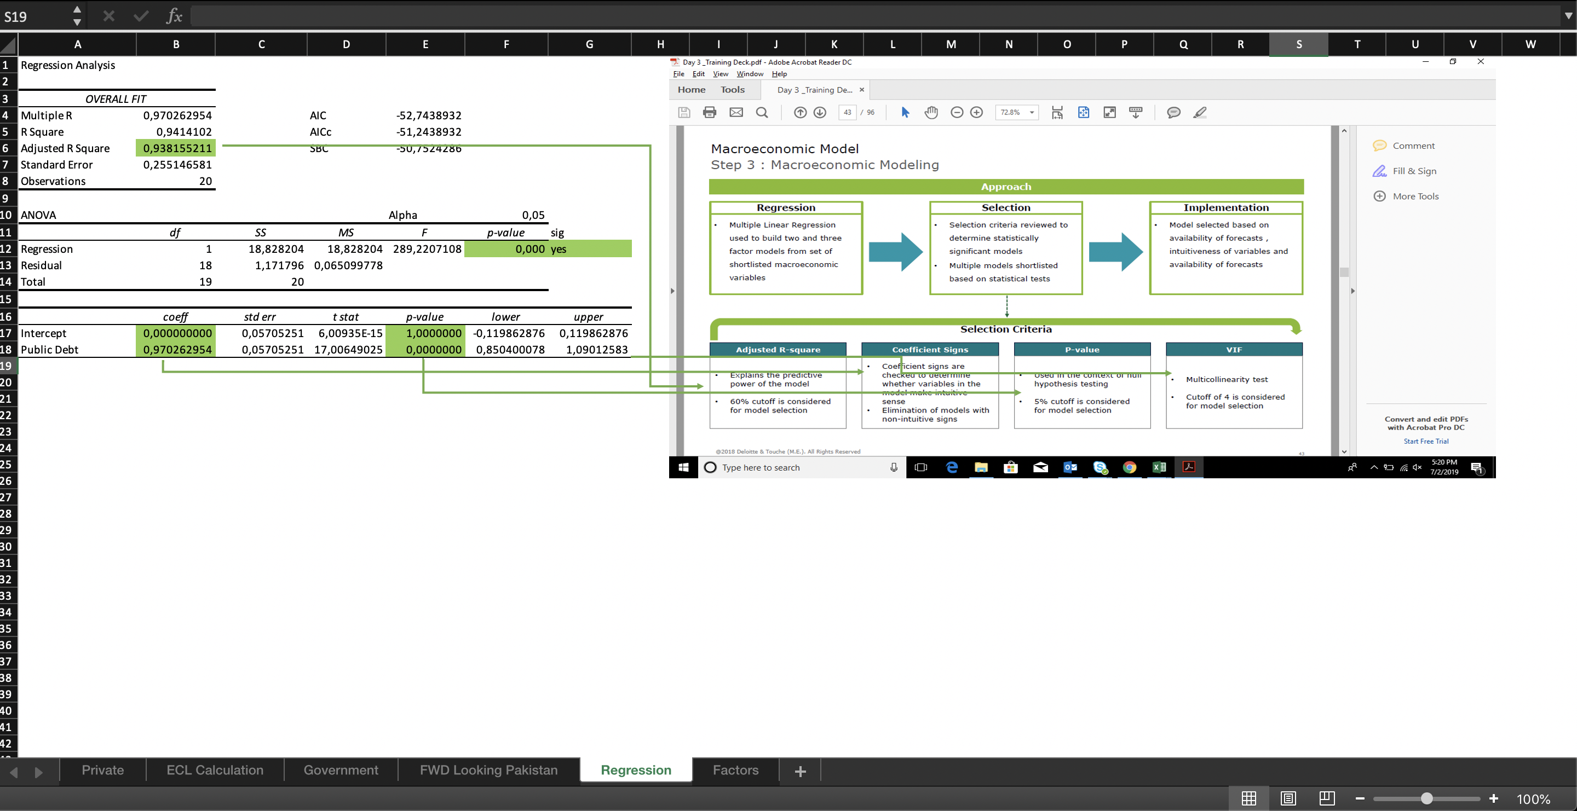Email the PDF using the envelope icon
Viewport: 1577px width, 811px height.
(736, 113)
